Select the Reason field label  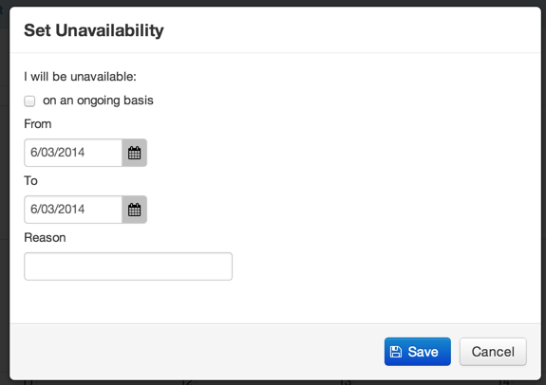pos(45,237)
